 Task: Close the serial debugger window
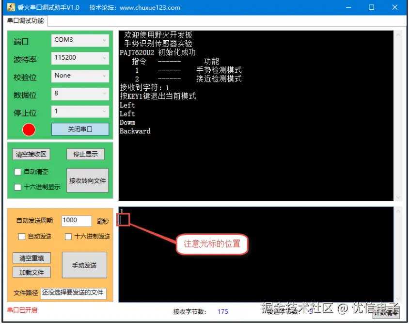394,7
